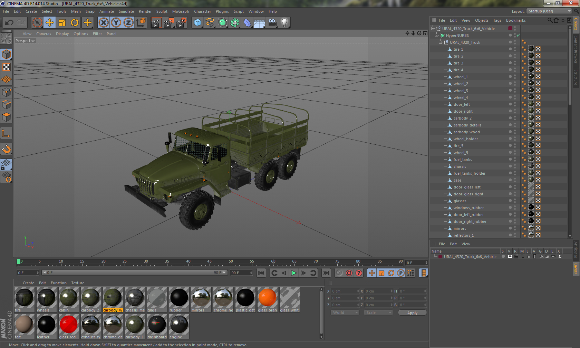Open the array modeling objects icon
Screen dimensions: 580x348
coord(235,23)
